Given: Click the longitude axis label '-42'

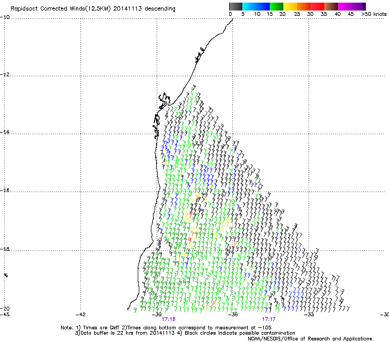Looking at the screenshot, I should (80, 315).
